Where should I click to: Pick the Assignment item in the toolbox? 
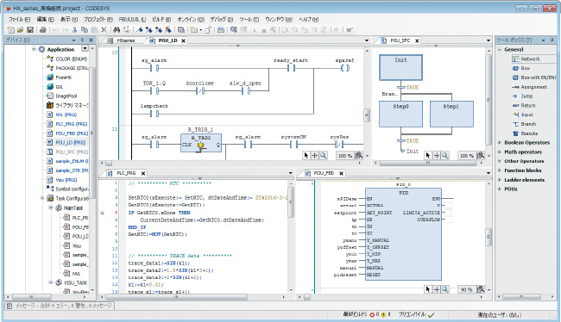[x=530, y=87]
